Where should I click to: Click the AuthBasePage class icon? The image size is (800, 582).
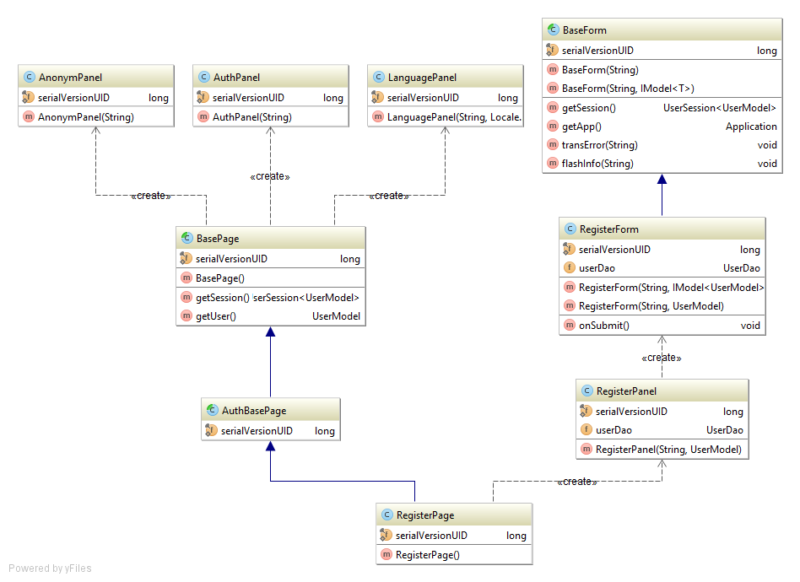[212, 411]
